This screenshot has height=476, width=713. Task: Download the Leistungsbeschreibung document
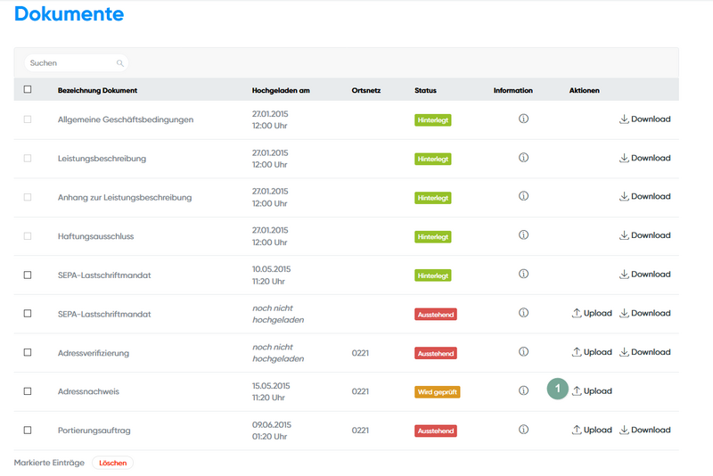(644, 158)
